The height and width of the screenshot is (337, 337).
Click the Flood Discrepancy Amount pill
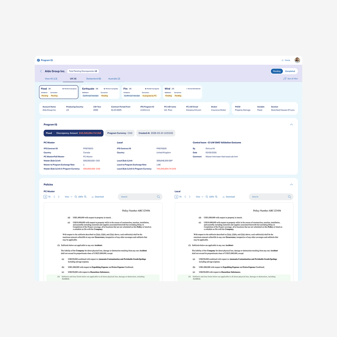click(73, 133)
